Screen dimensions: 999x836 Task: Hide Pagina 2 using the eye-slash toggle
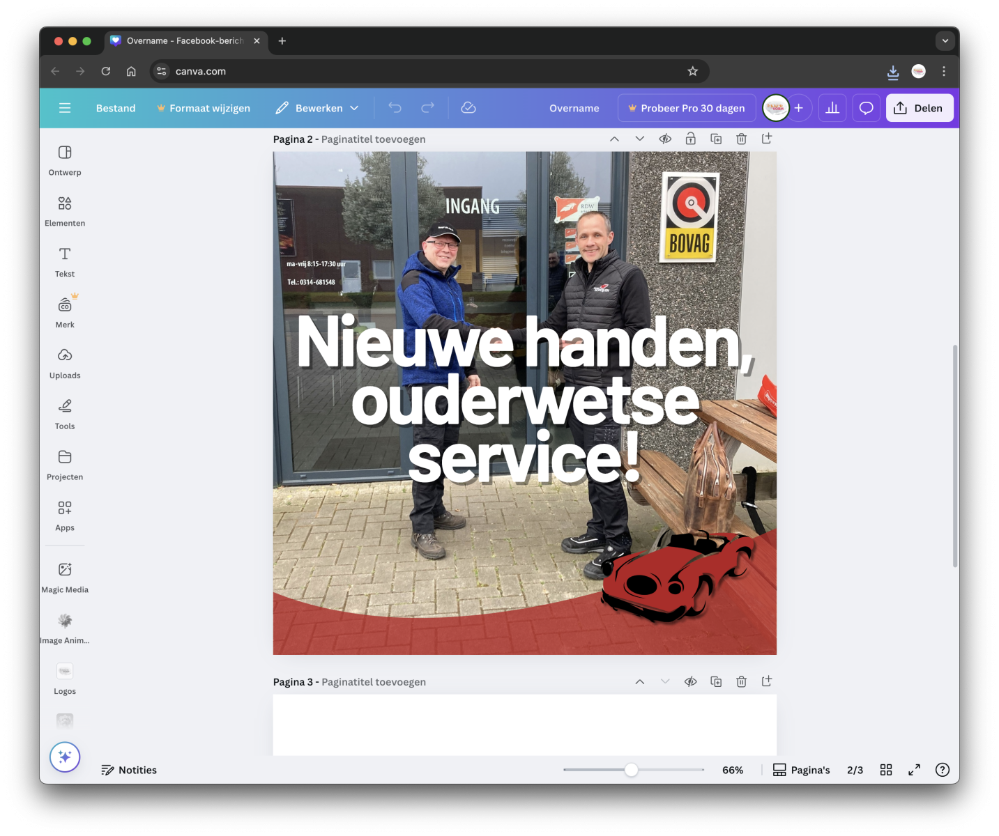(x=665, y=139)
